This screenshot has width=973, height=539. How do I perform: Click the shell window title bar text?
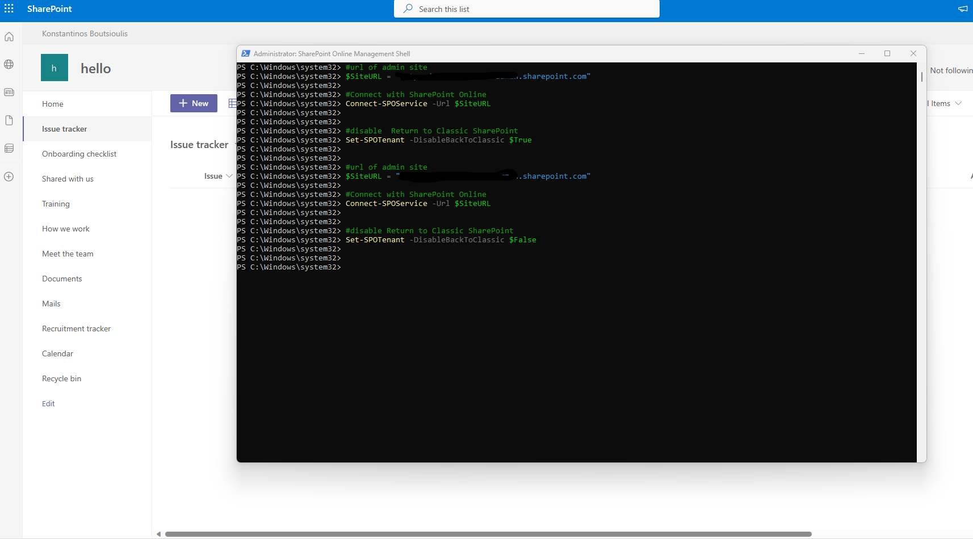(332, 54)
